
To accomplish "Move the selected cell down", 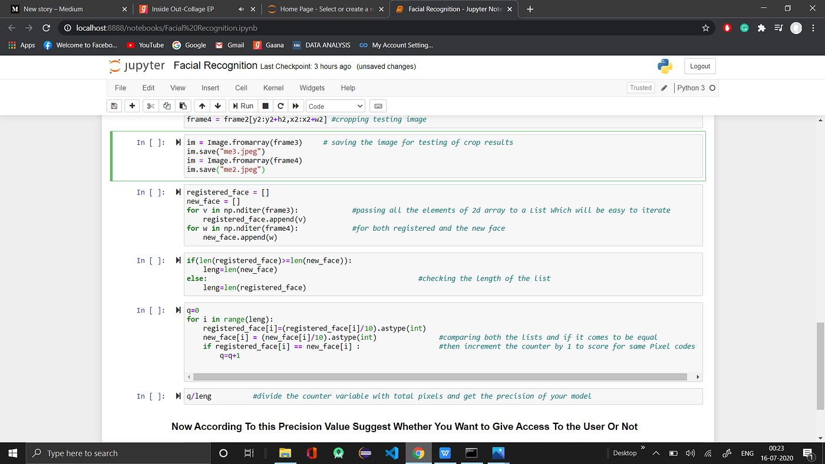I will (x=218, y=106).
